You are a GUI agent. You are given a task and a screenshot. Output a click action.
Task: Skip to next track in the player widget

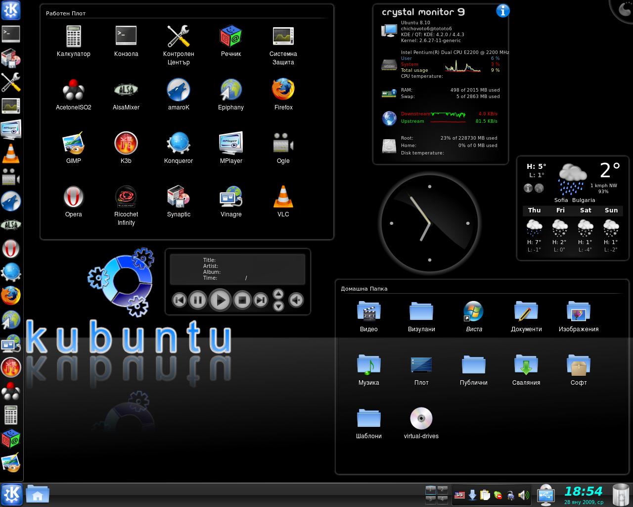[x=260, y=300]
